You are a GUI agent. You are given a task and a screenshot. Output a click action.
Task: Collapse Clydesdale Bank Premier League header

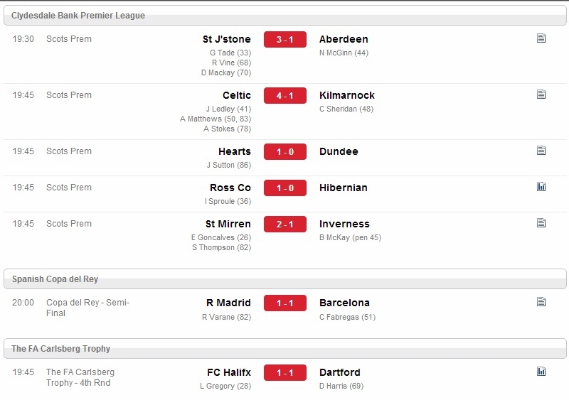pyautogui.click(x=285, y=16)
